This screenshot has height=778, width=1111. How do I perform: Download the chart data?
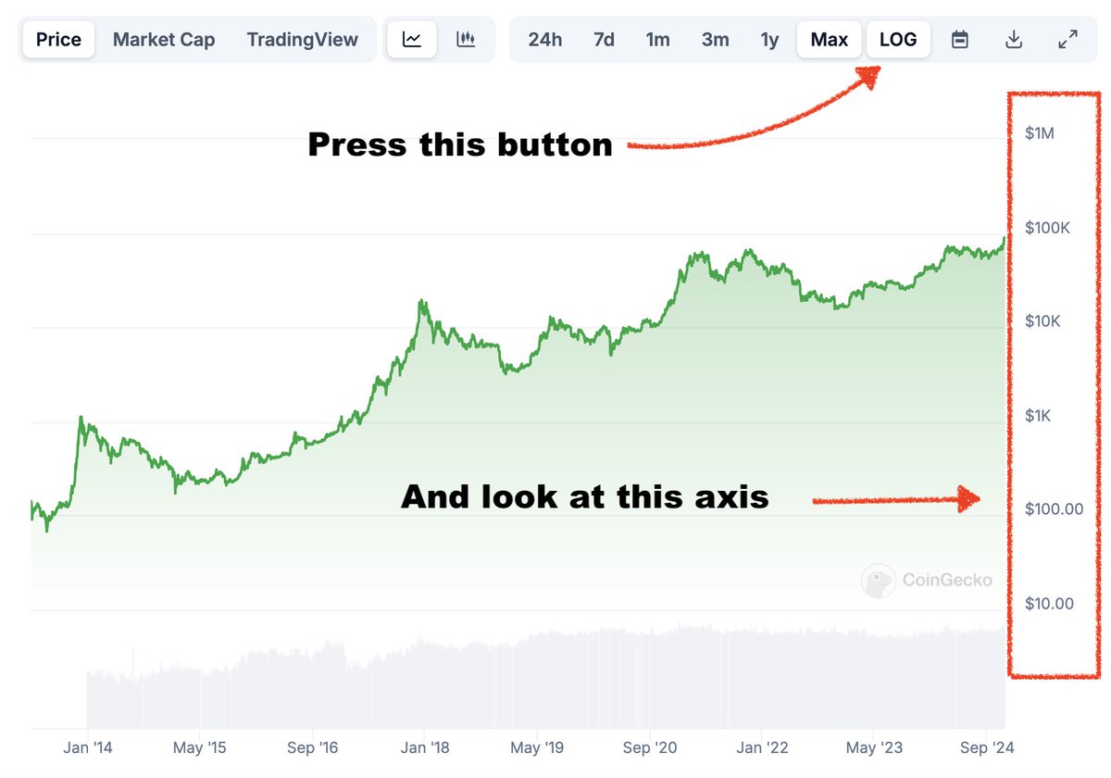[x=1014, y=40]
